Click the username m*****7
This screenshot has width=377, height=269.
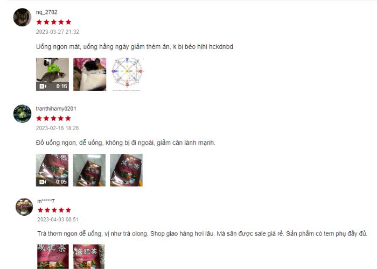tap(46, 201)
